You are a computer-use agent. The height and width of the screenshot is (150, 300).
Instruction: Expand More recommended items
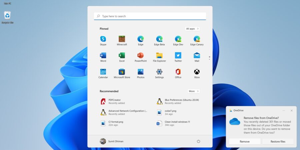pos(194,91)
